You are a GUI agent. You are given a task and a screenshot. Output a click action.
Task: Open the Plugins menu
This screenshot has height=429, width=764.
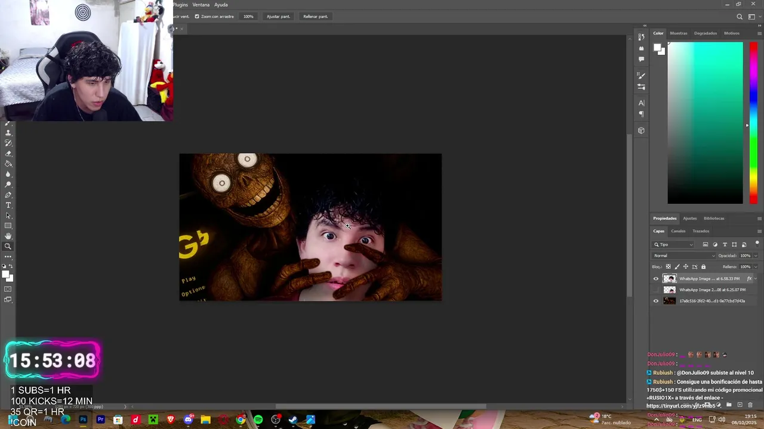coord(180,5)
